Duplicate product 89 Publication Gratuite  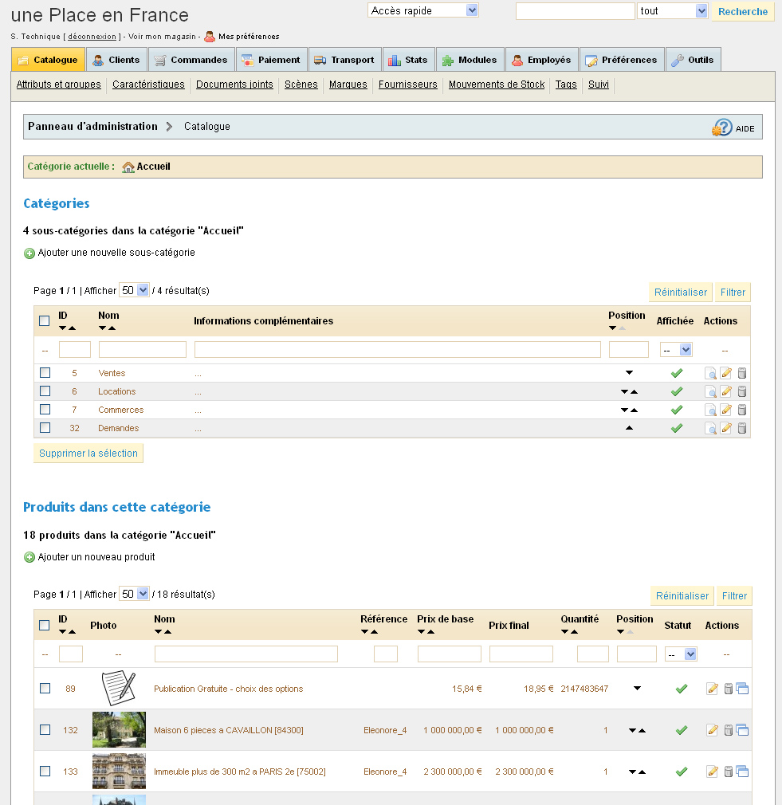tap(742, 689)
